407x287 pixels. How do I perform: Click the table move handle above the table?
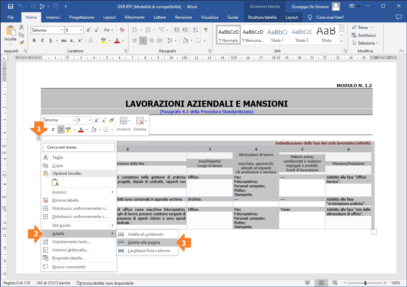[39, 138]
